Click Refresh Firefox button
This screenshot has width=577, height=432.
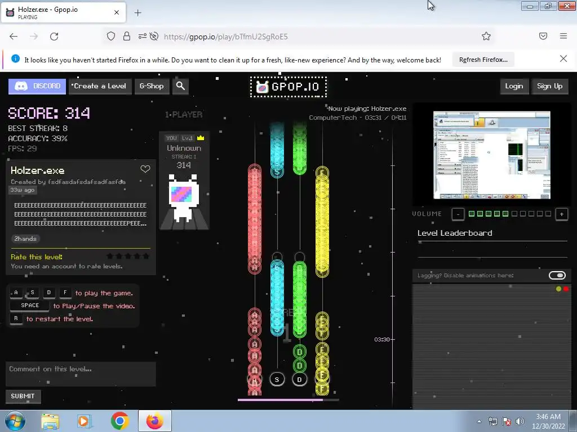tap(483, 60)
